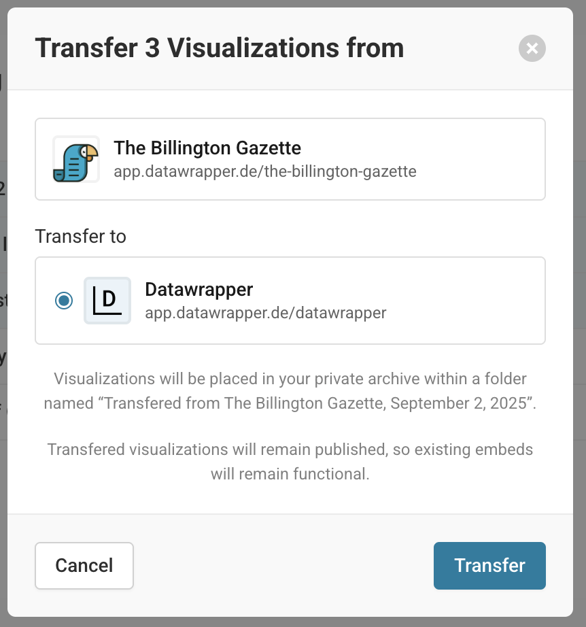This screenshot has height=627, width=586.
Task: Click the empty dialog footer between buttons
Action: 283,565
